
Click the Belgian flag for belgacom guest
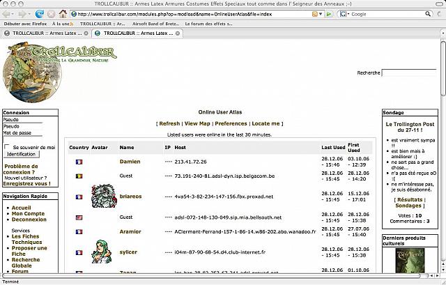point(79,176)
